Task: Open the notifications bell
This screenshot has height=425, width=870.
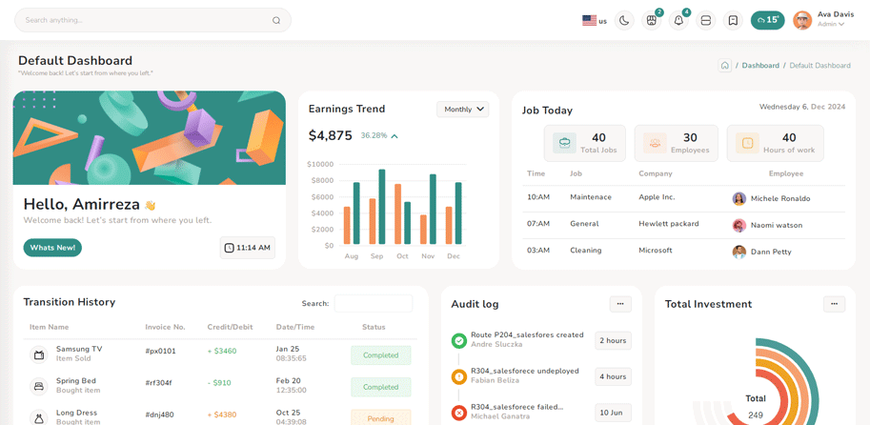Action: pyautogui.click(x=678, y=20)
